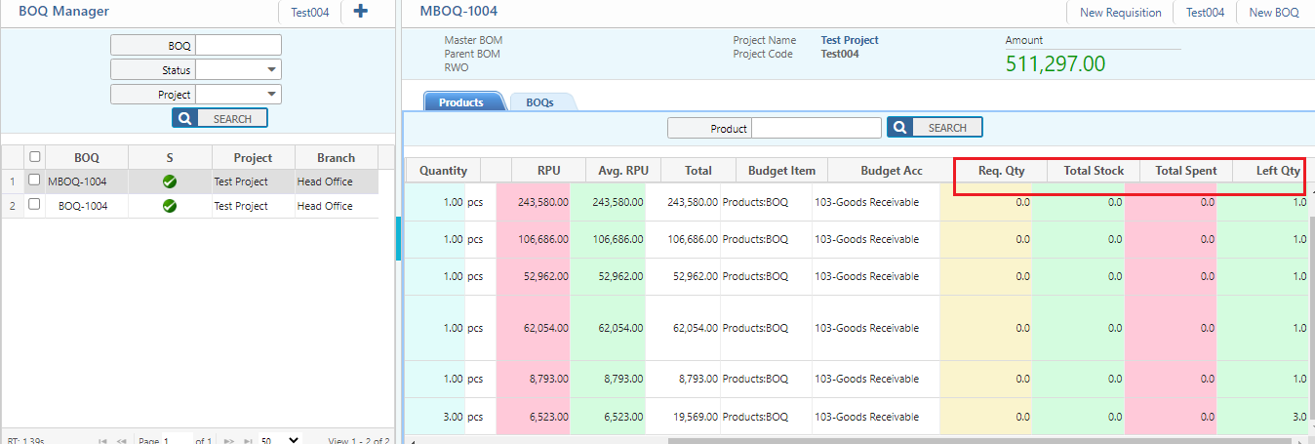Tick the checkbox for the MBOQ-1004 row
This screenshot has width=1315, height=444.
pos(34,181)
